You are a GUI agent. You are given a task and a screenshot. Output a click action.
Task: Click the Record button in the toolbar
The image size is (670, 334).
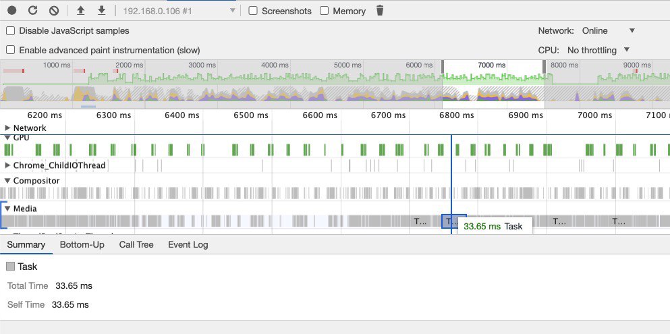tap(12, 11)
